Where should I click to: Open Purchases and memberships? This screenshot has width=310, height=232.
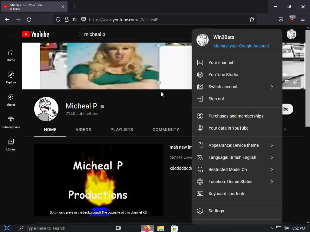[237, 116]
